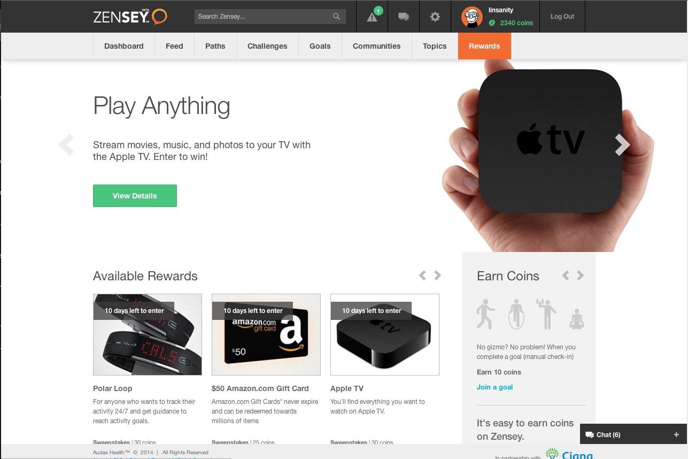Click the linsanity profile avatar
The height and width of the screenshot is (459, 688).
pyautogui.click(x=472, y=17)
